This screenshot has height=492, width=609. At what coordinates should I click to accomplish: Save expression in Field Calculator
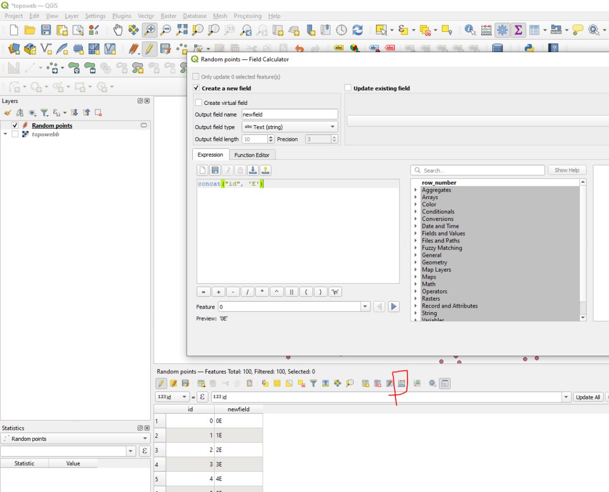[215, 171]
